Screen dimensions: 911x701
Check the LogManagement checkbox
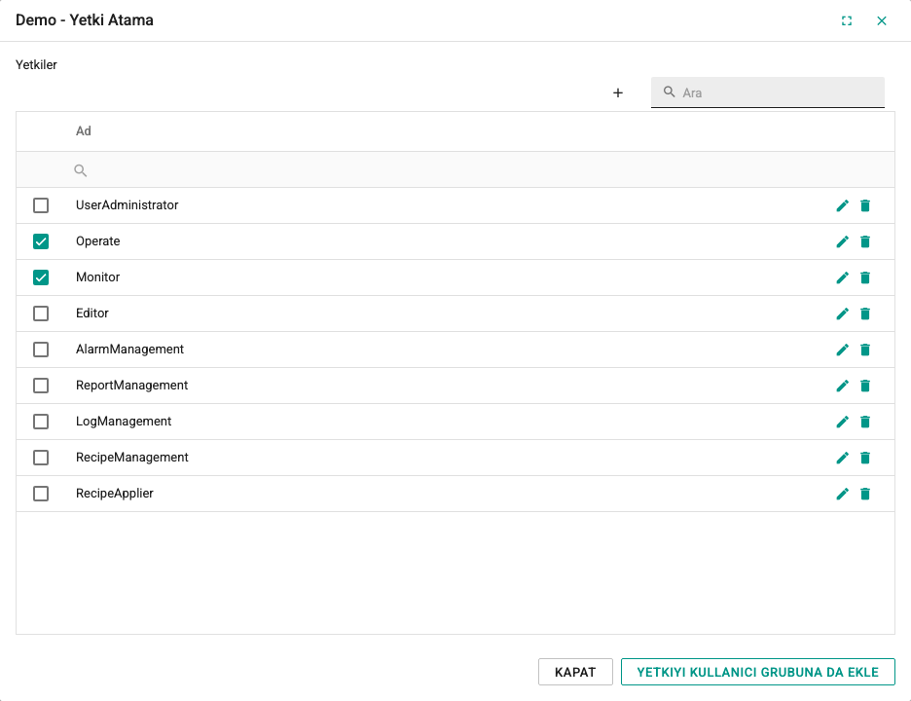click(41, 422)
